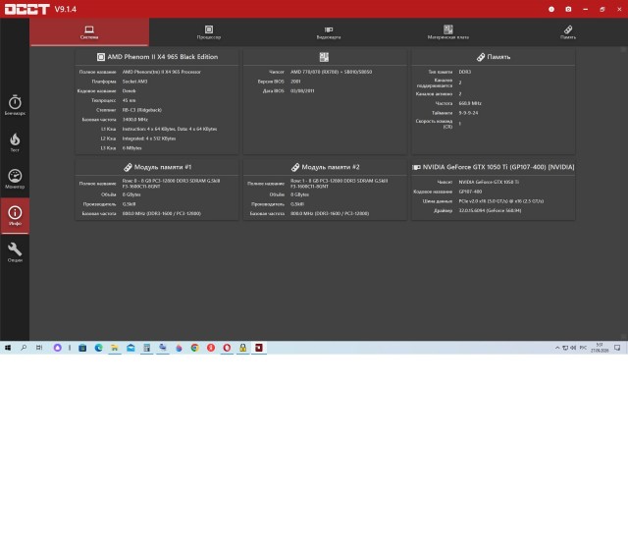Open the Benchmark section in sidebar
This screenshot has width=628, height=551.
pyautogui.click(x=15, y=105)
